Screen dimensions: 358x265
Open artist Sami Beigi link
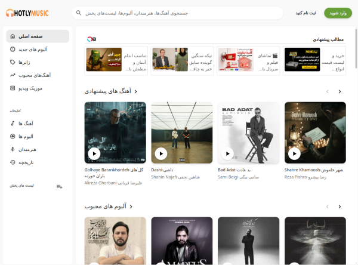pos(238,177)
